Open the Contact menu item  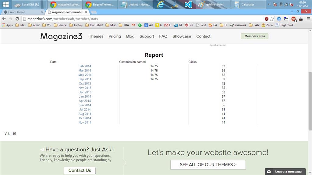pos(203,37)
